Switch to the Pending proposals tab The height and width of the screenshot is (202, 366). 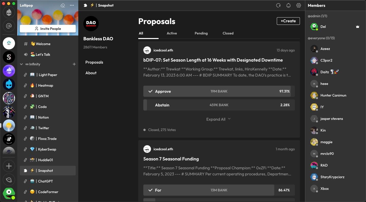click(x=201, y=33)
